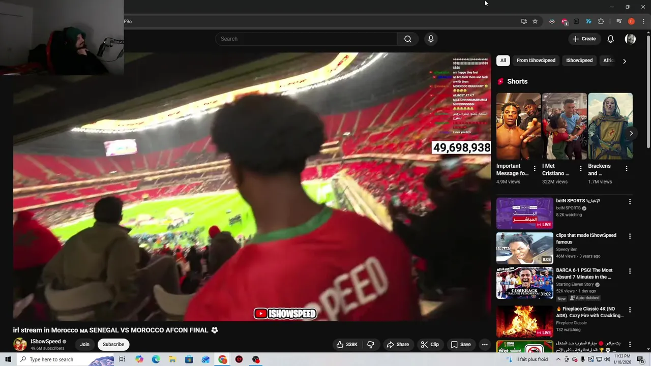Click the Windows taskbar search box
The height and width of the screenshot is (366, 651).
point(65,359)
